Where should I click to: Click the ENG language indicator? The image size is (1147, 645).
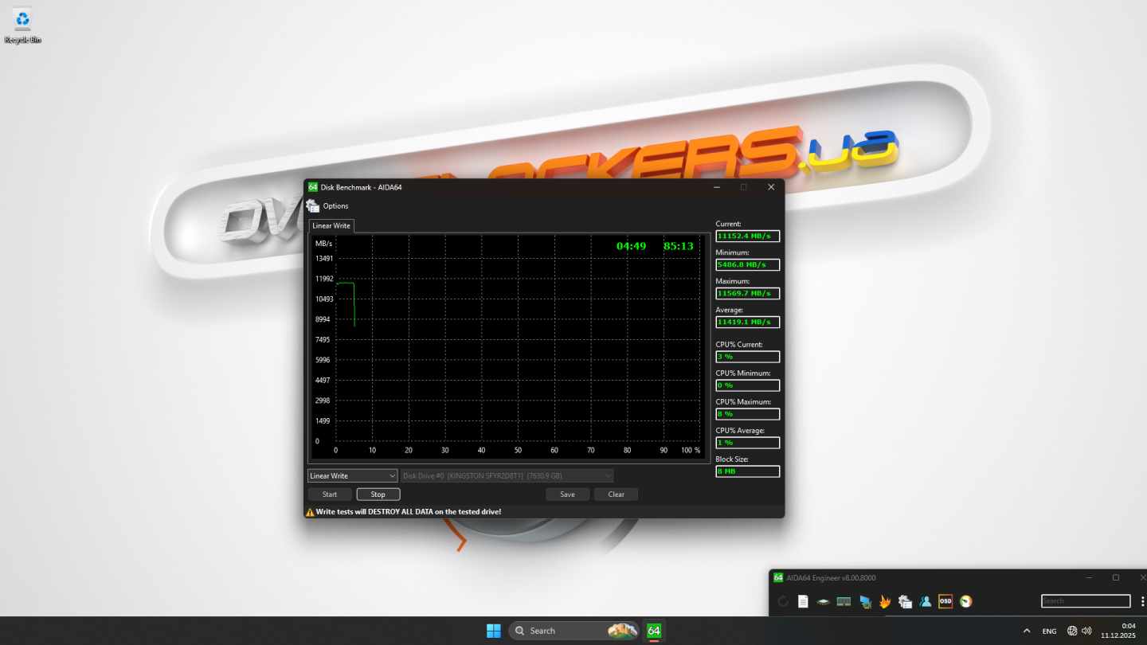pos(1050,631)
